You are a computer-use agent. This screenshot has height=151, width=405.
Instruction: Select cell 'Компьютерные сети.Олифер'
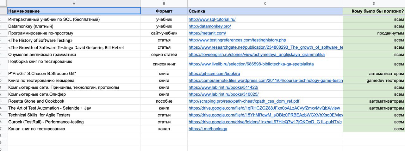tap(74, 94)
